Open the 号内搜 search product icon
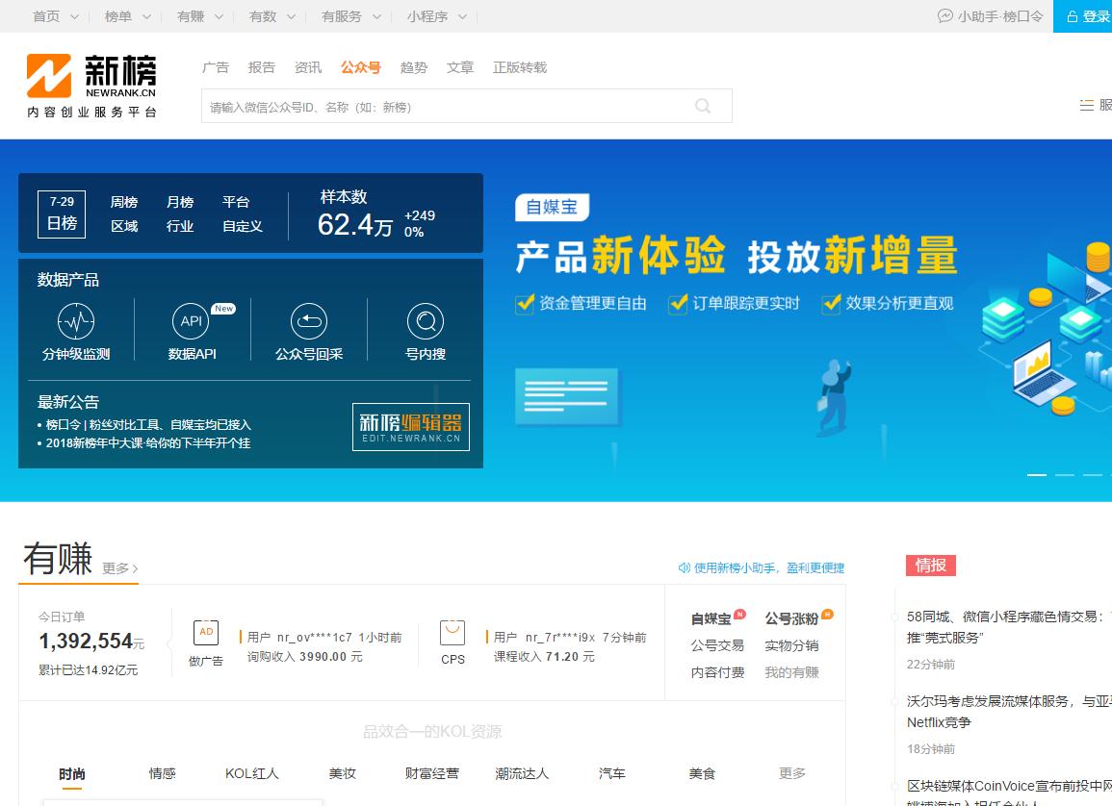This screenshot has width=1112, height=806. (425, 321)
